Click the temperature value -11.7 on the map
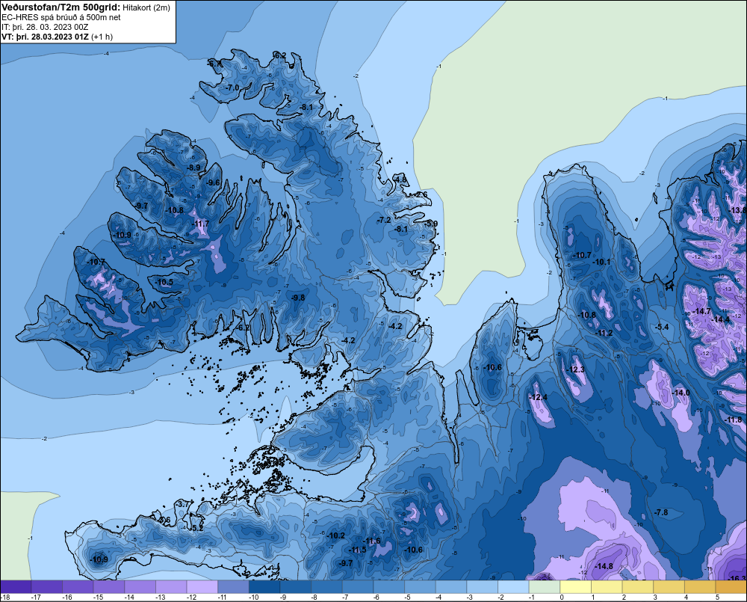This screenshot has width=747, height=602. pos(200,224)
